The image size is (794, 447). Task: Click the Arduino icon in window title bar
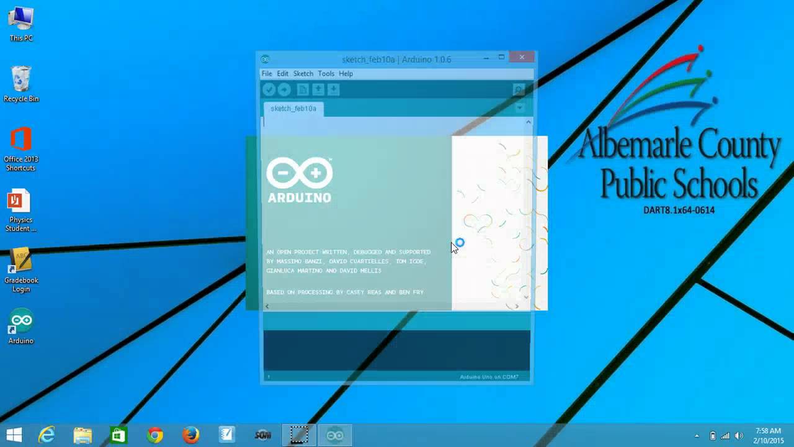pos(265,60)
